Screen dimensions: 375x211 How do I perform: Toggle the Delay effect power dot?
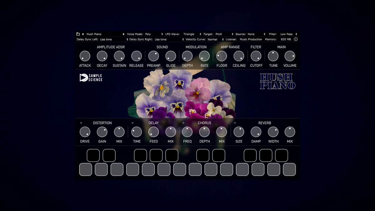[132, 123]
